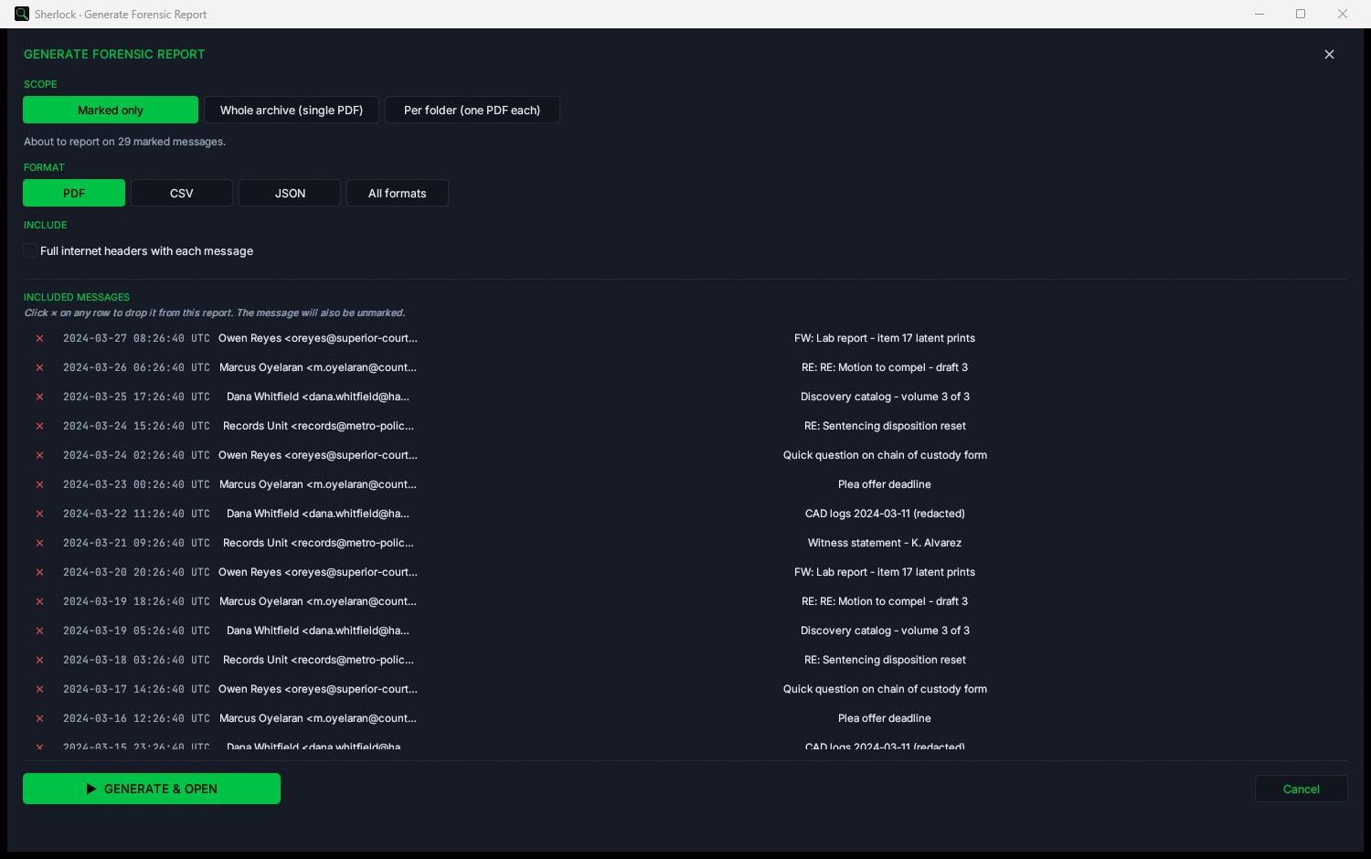Click × on the 2024-03-24 15:26:40 row
Screen dimensions: 1371x859
[39, 426]
